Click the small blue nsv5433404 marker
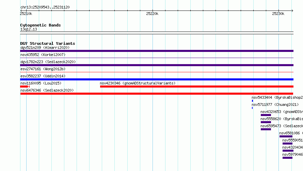Image resolution: width=303 pixels, height=171 pixels. [252, 101]
